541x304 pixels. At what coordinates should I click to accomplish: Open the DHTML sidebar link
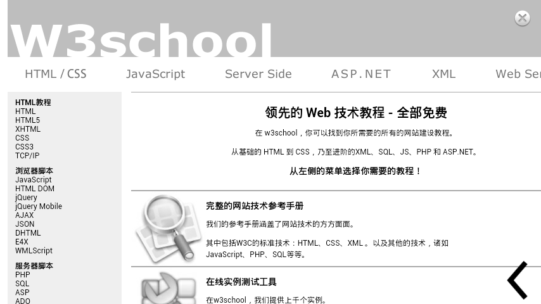pos(28,233)
